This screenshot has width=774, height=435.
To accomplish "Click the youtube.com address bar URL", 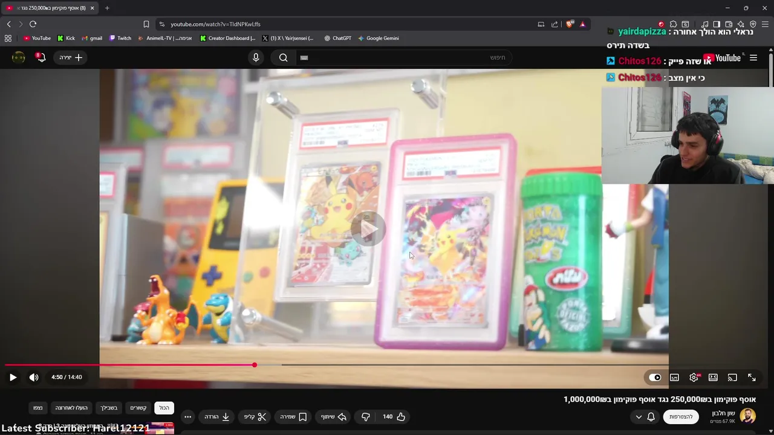I will pyautogui.click(x=215, y=24).
